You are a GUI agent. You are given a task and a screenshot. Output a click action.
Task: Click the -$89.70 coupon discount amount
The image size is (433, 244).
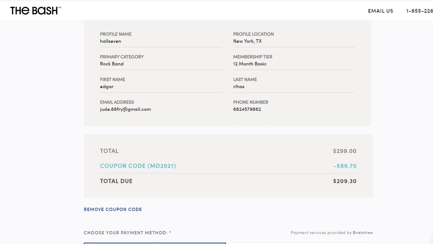pos(345,166)
